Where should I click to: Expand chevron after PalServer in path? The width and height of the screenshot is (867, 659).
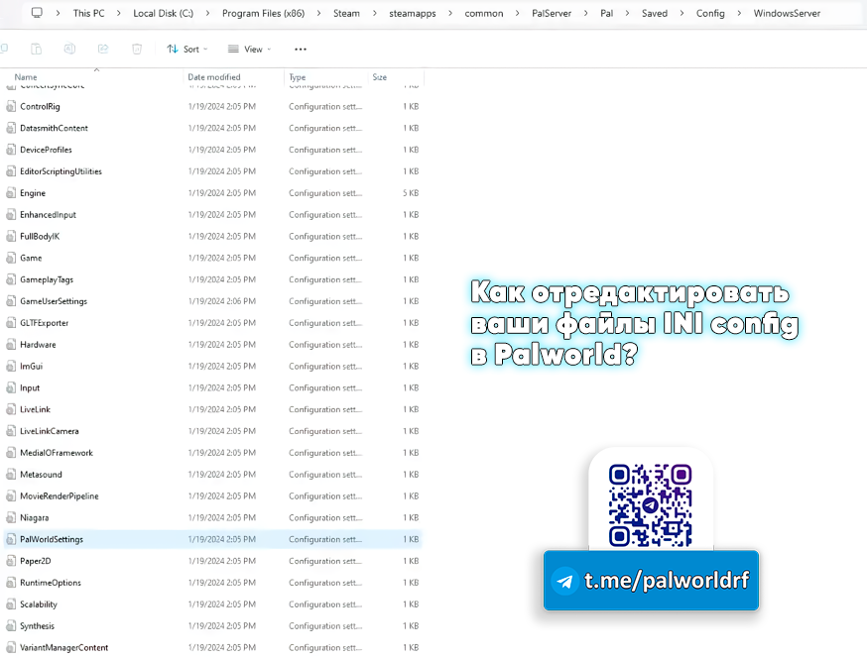pyautogui.click(x=586, y=13)
